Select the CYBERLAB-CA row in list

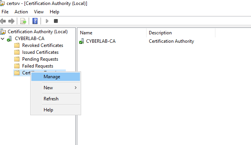coord(101,41)
